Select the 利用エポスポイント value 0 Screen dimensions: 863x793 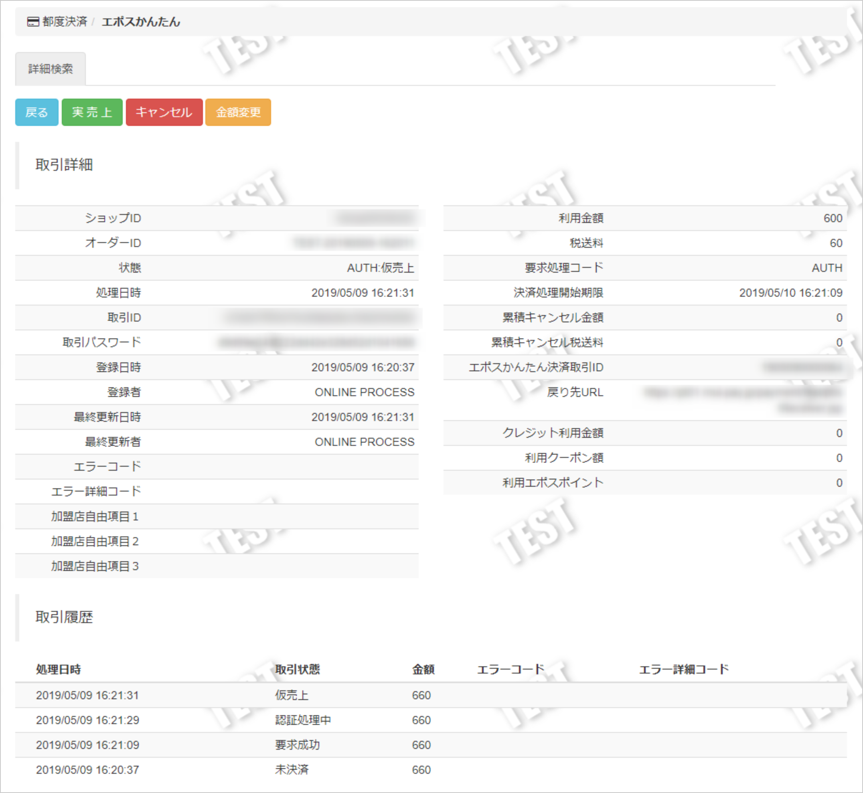[x=839, y=483]
